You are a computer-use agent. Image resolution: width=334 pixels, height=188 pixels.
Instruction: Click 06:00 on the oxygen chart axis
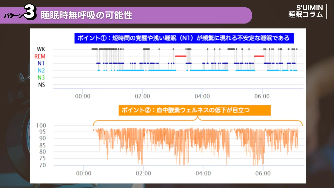pyautogui.click(x=263, y=173)
